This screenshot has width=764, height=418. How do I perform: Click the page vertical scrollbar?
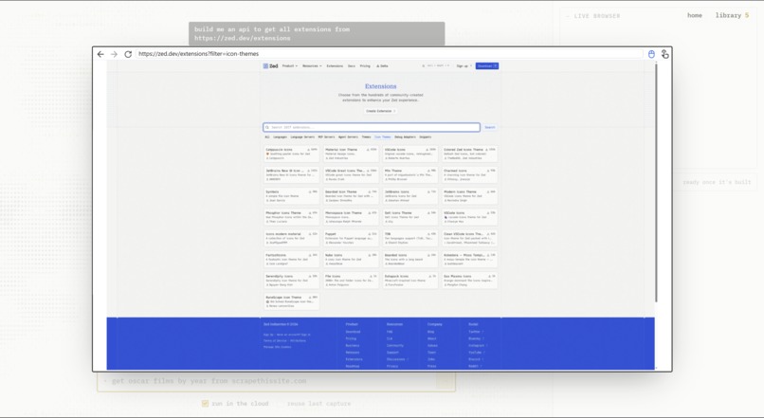656,183
